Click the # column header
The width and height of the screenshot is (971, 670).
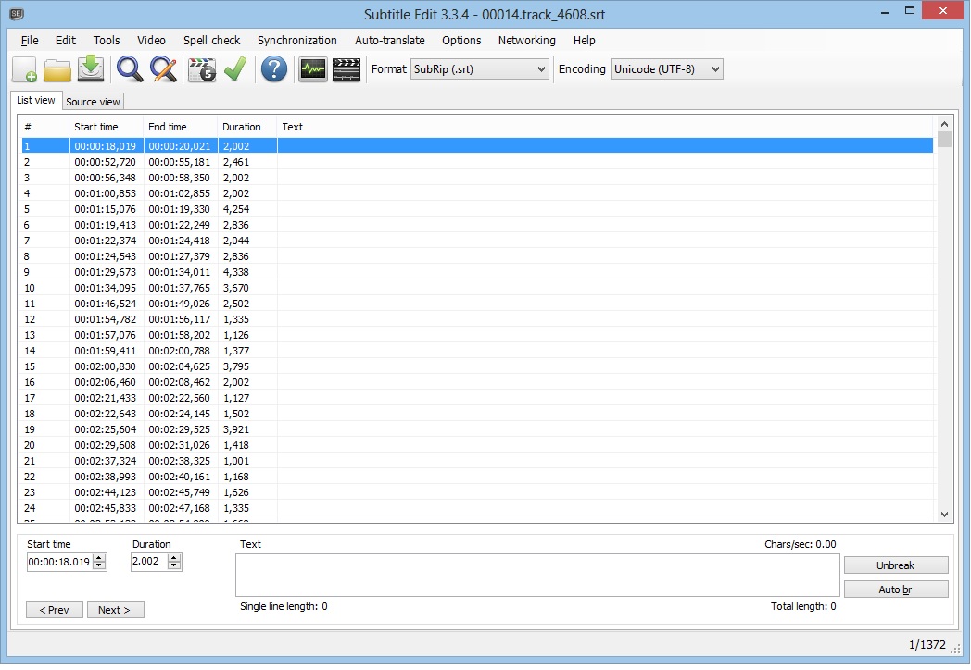pyautogui.click(x=45, y=127)
